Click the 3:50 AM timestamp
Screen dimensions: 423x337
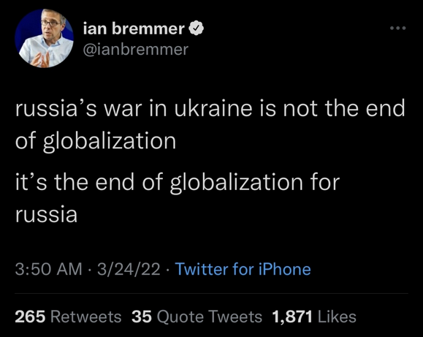pyautogui.click(x=48, y=269)
